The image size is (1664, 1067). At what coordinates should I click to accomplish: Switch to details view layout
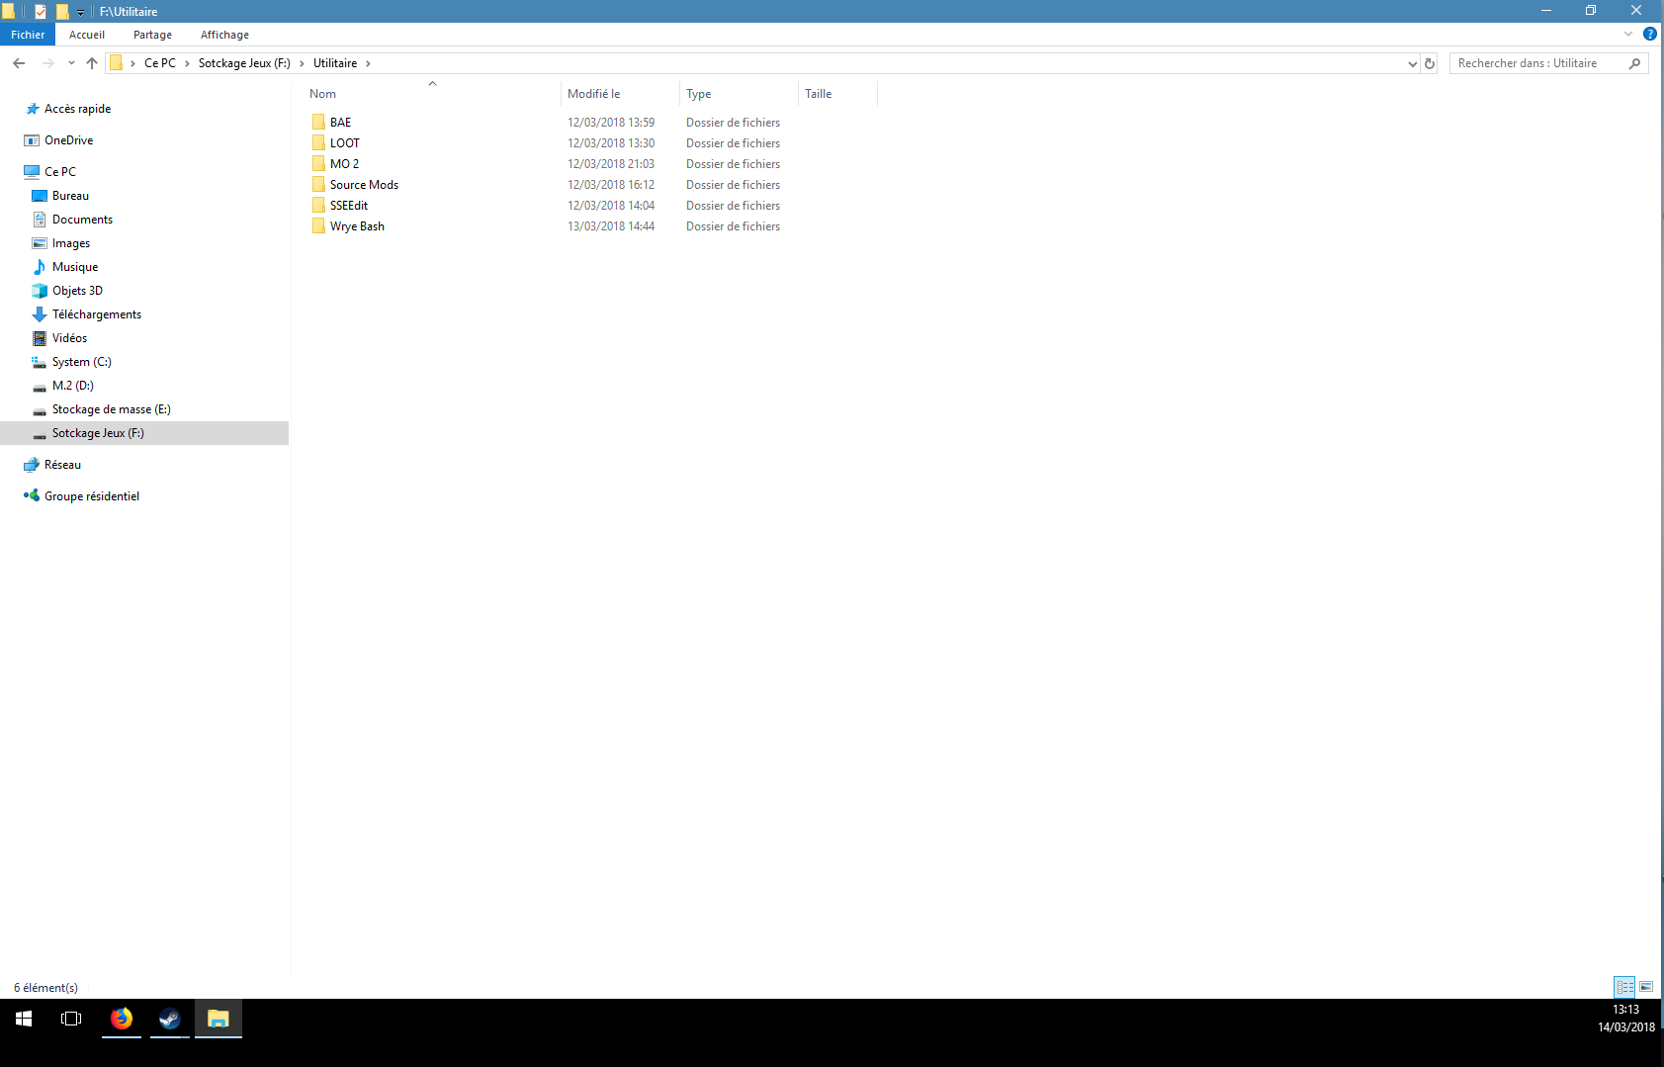click(x=1624, y=987)
